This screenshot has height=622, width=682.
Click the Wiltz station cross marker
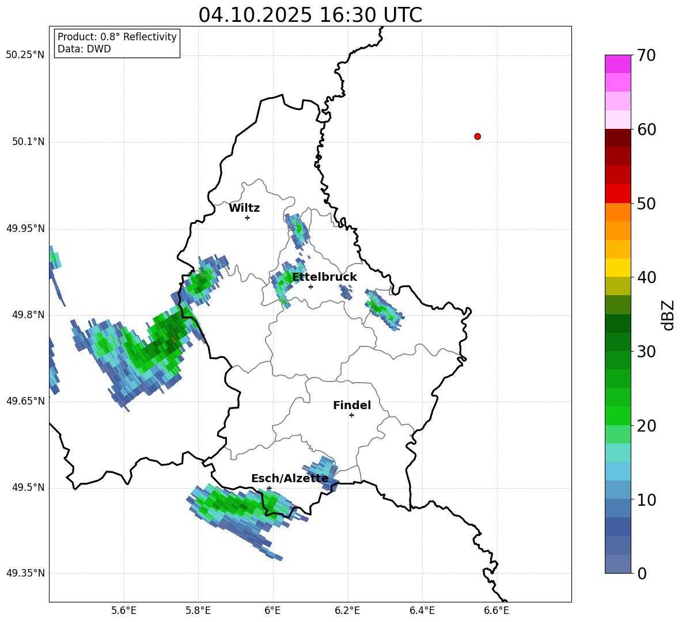point(247,217)
